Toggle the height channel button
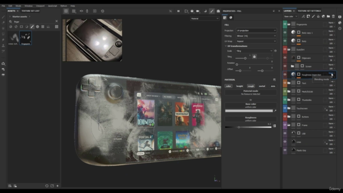Screen dimensions: 343x193 pyautogui.click(x=240, y=86)
